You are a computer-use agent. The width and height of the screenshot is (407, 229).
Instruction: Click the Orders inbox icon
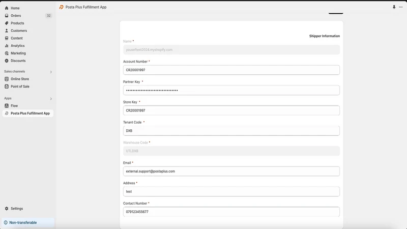[x=7, y=16]
